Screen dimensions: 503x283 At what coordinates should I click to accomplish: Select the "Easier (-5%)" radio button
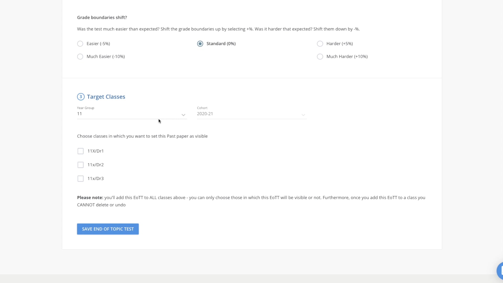[80, 44]
